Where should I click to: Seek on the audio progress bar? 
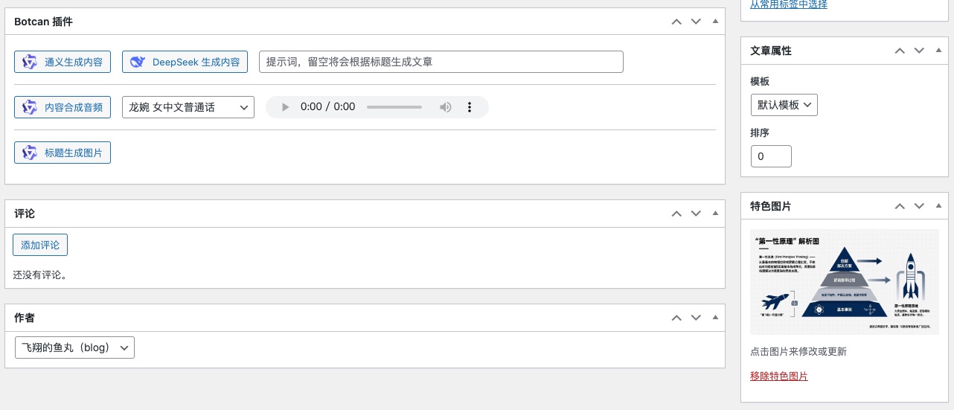click(394, 107)
